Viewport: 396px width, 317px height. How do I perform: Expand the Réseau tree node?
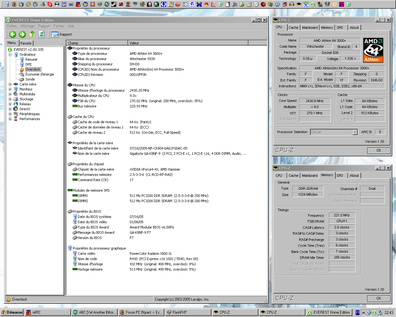(x=10, y=104)
